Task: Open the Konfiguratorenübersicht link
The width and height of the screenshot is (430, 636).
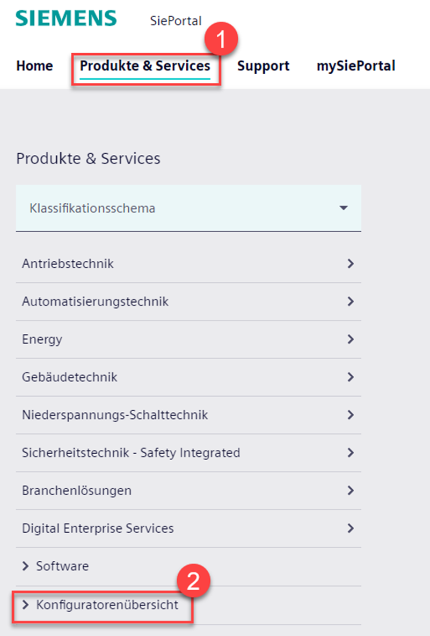Action: (107, 605)
